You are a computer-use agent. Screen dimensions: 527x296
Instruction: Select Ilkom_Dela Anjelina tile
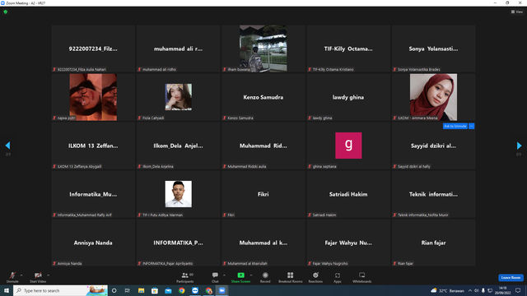(178, 146)
